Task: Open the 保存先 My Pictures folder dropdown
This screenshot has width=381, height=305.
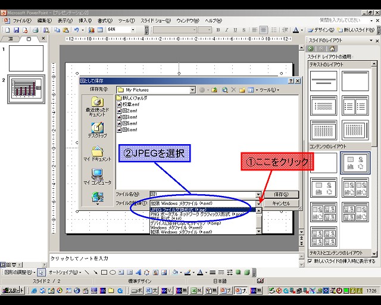Action: pos(192,90)
